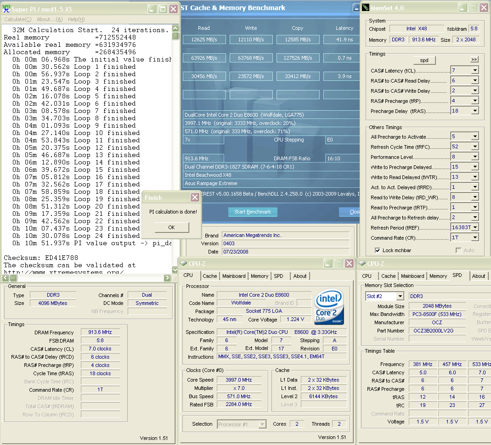
Task: Open Slot #2 memory slot dropdown
Action: [x=400, y=296]
